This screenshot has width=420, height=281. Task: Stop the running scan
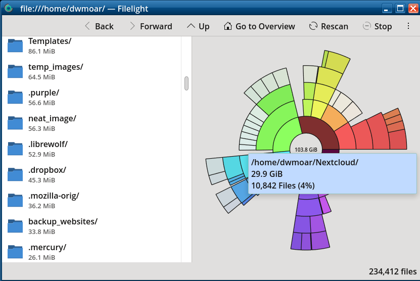pos(377,26)
